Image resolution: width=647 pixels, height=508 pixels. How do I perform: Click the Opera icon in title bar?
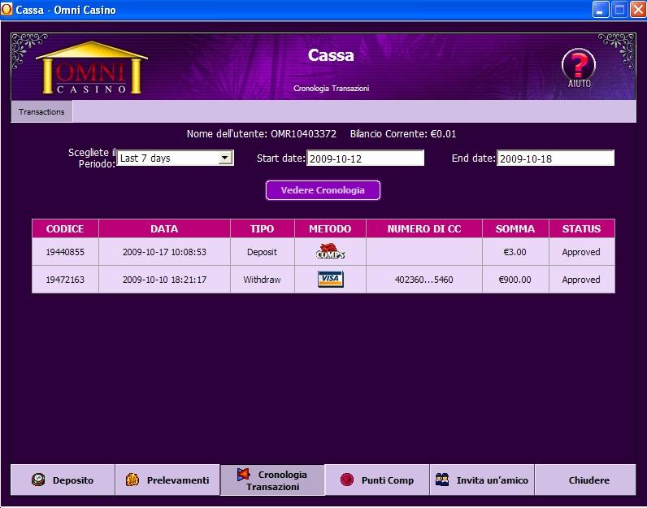pos(7,9)
